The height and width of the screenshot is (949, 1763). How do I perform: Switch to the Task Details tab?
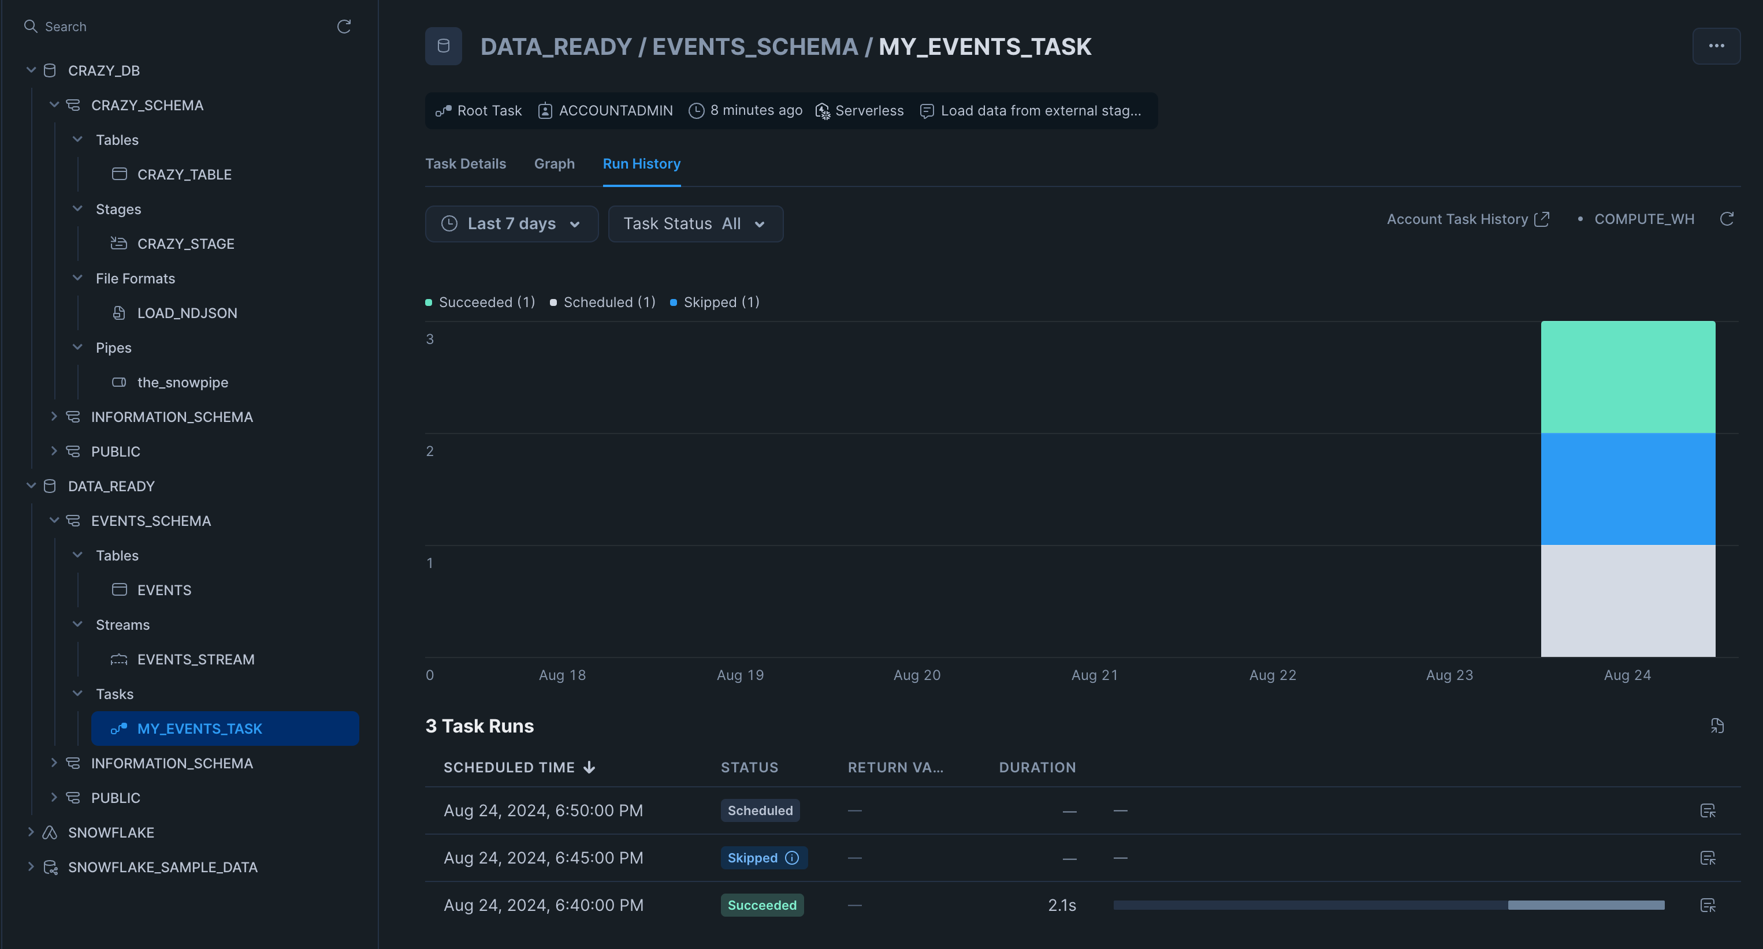(466, 163)
